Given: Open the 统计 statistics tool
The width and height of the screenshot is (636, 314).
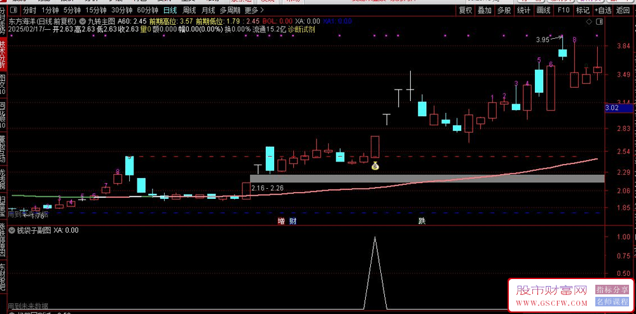Looking at the screenshot, I should tap(523, 10).
